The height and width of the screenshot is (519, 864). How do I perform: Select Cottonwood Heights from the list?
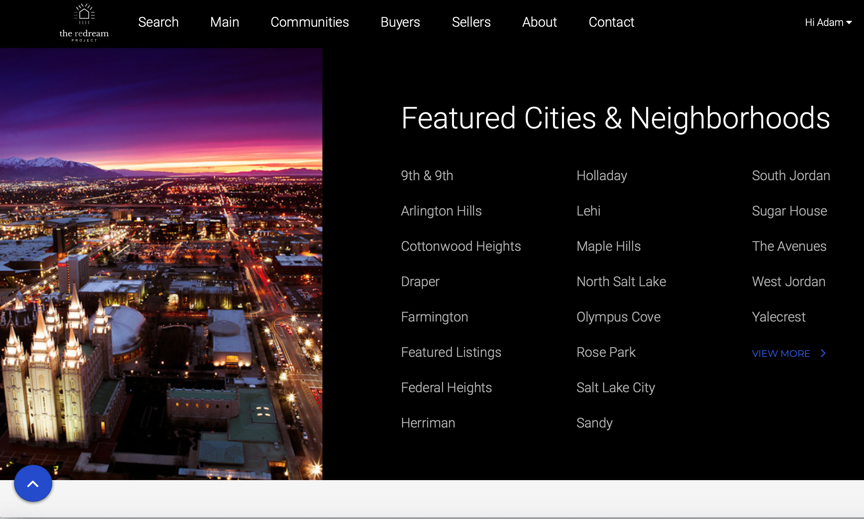click(461, 246)
